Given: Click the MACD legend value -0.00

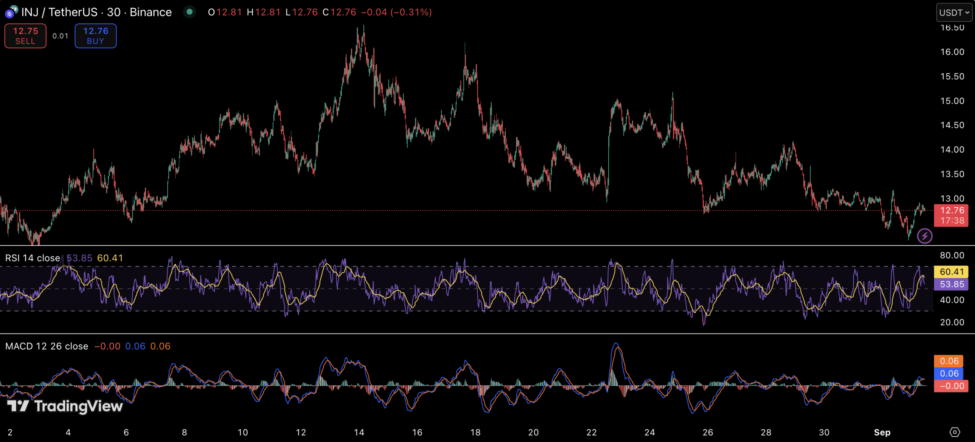Looking at the screenshot, I should click(x=107, y=346).
